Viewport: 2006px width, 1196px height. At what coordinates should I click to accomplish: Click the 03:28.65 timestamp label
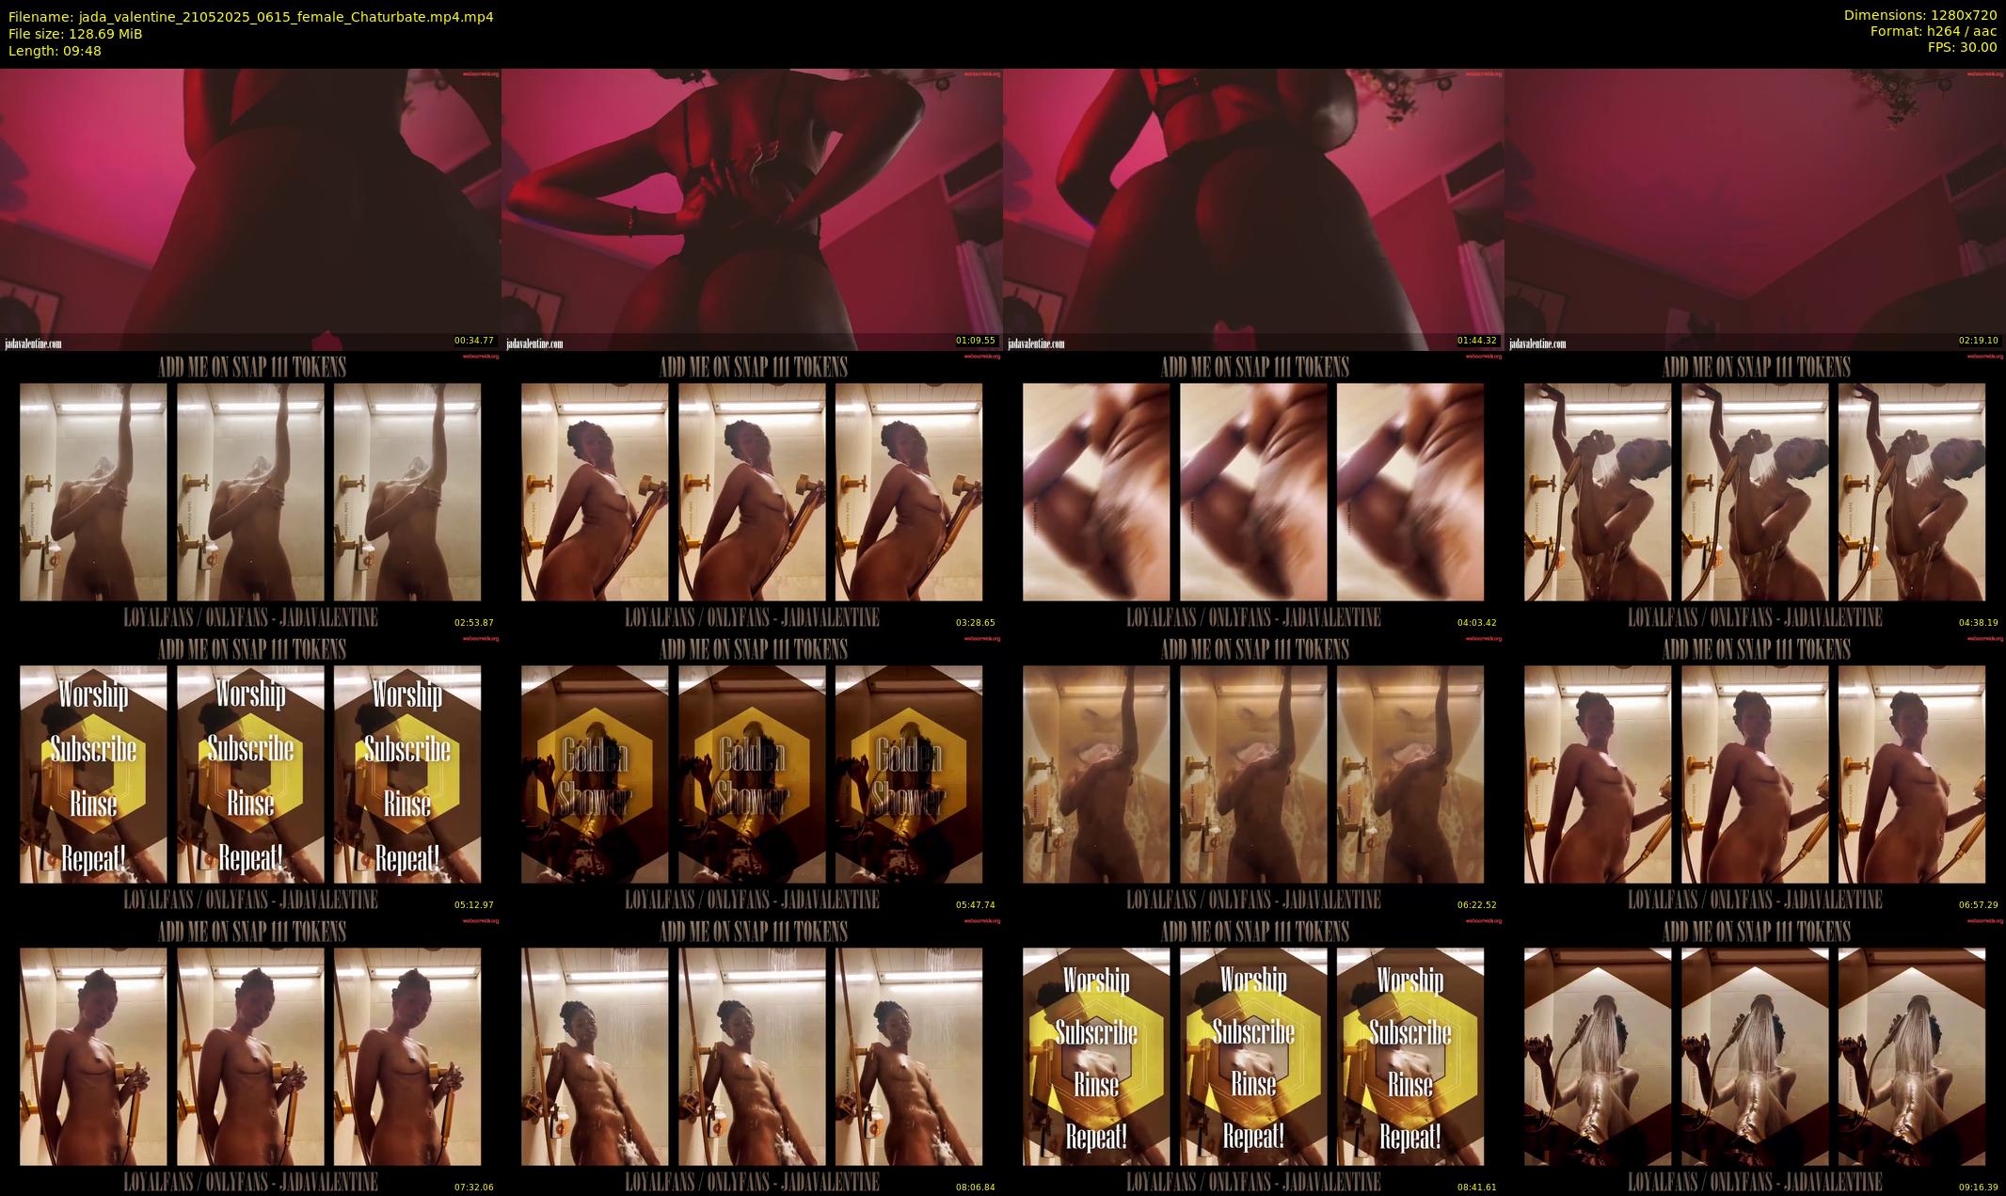tap(975, 623)
